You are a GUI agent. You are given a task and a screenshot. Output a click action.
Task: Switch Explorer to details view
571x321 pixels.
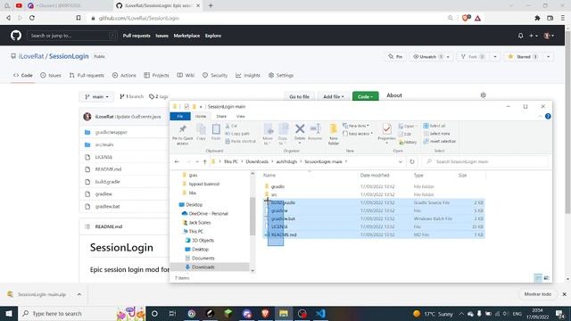click(x=538, y=278)
